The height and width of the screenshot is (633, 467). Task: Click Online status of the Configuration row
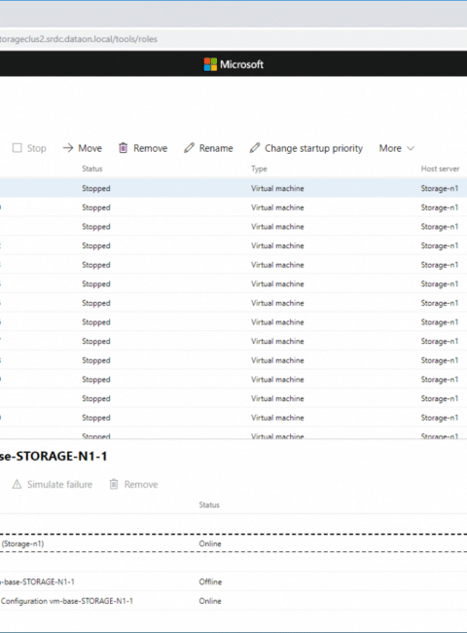coord(210,601)
